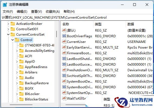Open the 文件(F) menu

tap(8, 12)
